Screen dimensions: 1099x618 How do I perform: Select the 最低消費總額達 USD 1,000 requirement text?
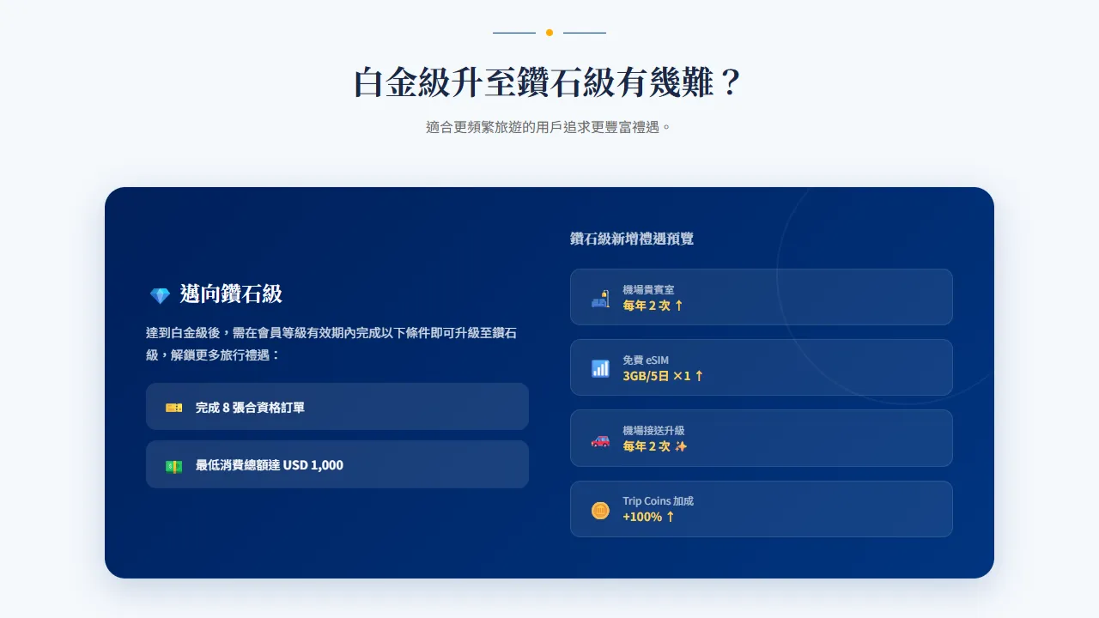[x=269, y=465]
